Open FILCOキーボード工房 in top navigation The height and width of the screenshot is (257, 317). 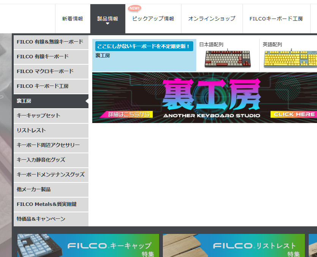276,19
